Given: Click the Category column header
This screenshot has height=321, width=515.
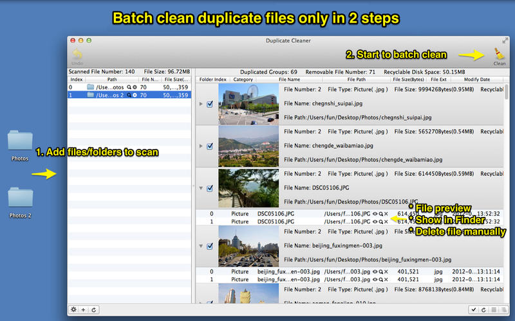Looking at the screenshot, I should (243, 80).
